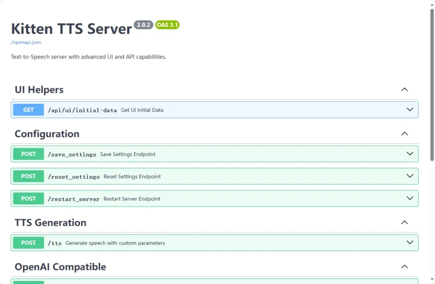435x284 pixels.
Task: Open the /openapi.json link
Action: coord(26,42)
